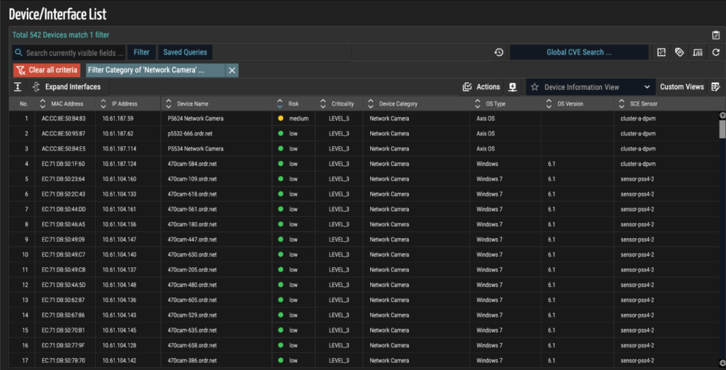726x370 pixels.
Task: Open 470cam-386.ordr.net
Action: click(192, 361)
